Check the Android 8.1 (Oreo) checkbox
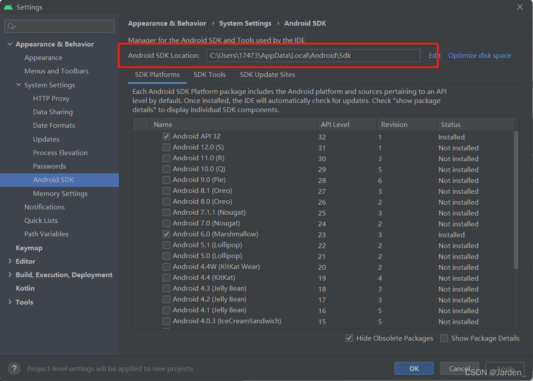The height and width of the screenshot is (381, 533). 166,191
